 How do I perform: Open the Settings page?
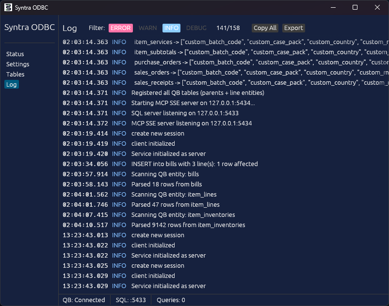(x=17, y=64)
